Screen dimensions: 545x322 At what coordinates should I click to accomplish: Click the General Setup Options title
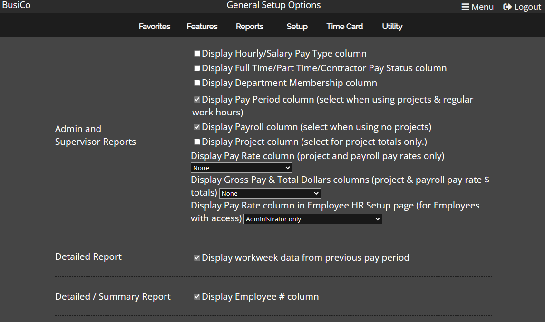(273, 5)
